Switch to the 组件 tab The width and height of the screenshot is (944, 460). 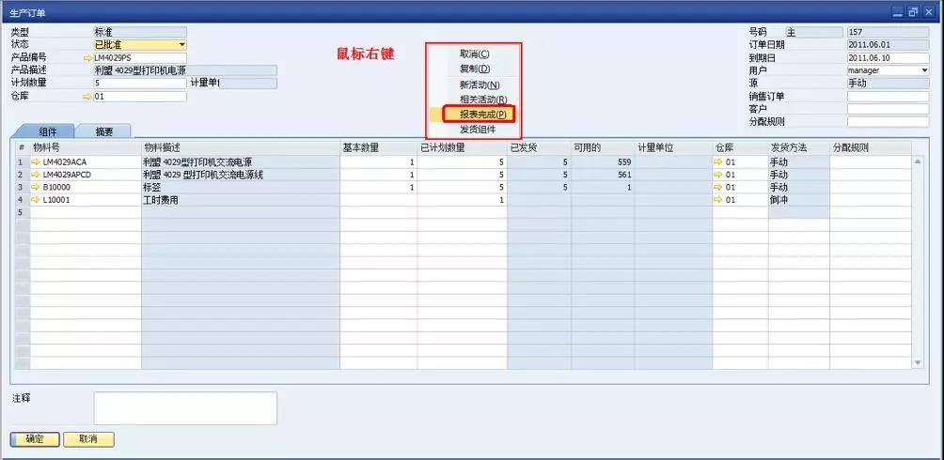tap(47, 131)
